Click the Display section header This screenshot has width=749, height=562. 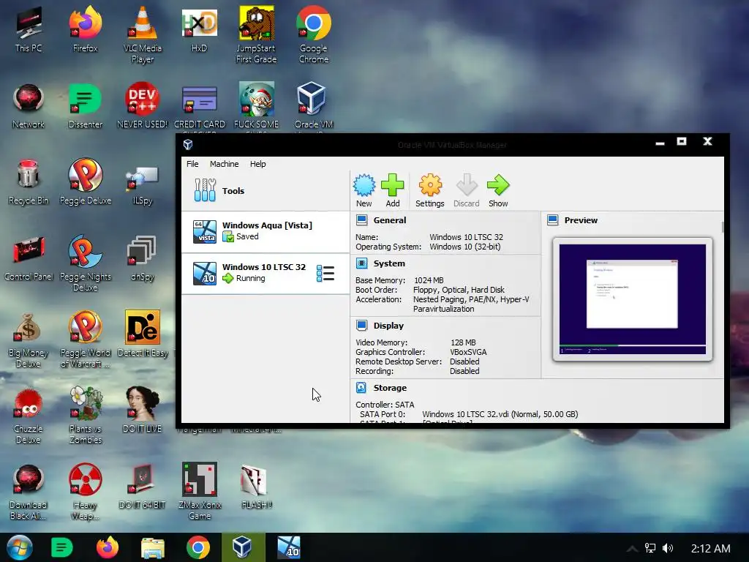(x=388, y=326)
